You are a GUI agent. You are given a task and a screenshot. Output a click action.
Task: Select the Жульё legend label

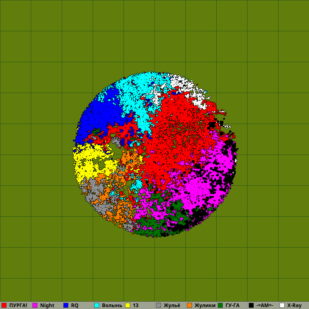pyautogui.click(x=172, y=305)
